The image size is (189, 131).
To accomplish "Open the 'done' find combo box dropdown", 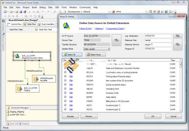I will 146,12.
